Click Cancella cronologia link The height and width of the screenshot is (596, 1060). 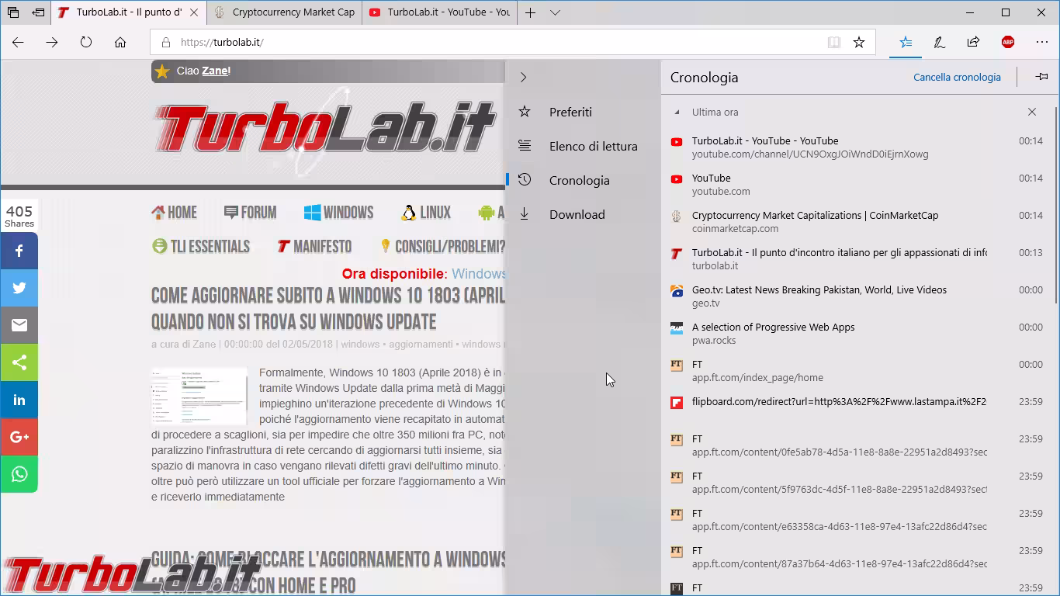(957, 78)
